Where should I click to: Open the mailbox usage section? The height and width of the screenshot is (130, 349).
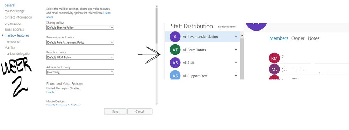pyautogui.click(x=15, y=11)
